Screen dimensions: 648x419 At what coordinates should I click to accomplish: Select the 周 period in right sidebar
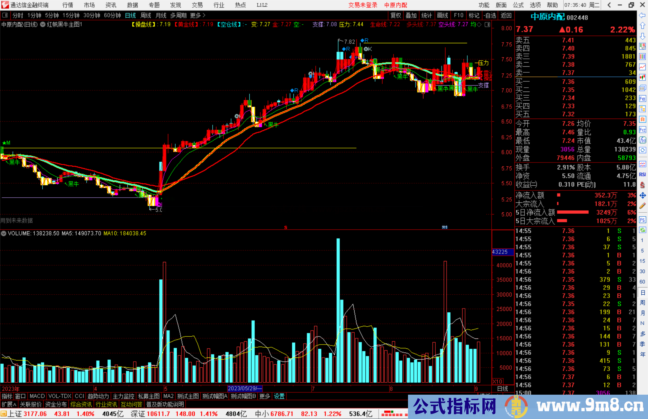642,302
